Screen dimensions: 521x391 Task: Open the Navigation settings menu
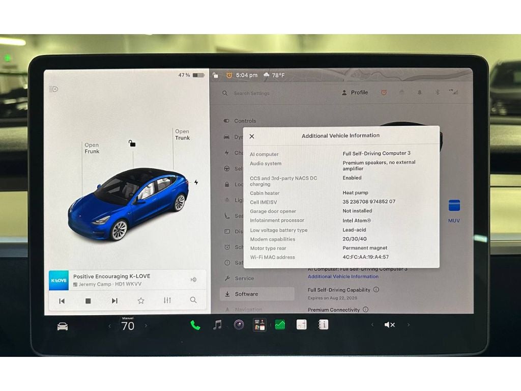[248, 310]
